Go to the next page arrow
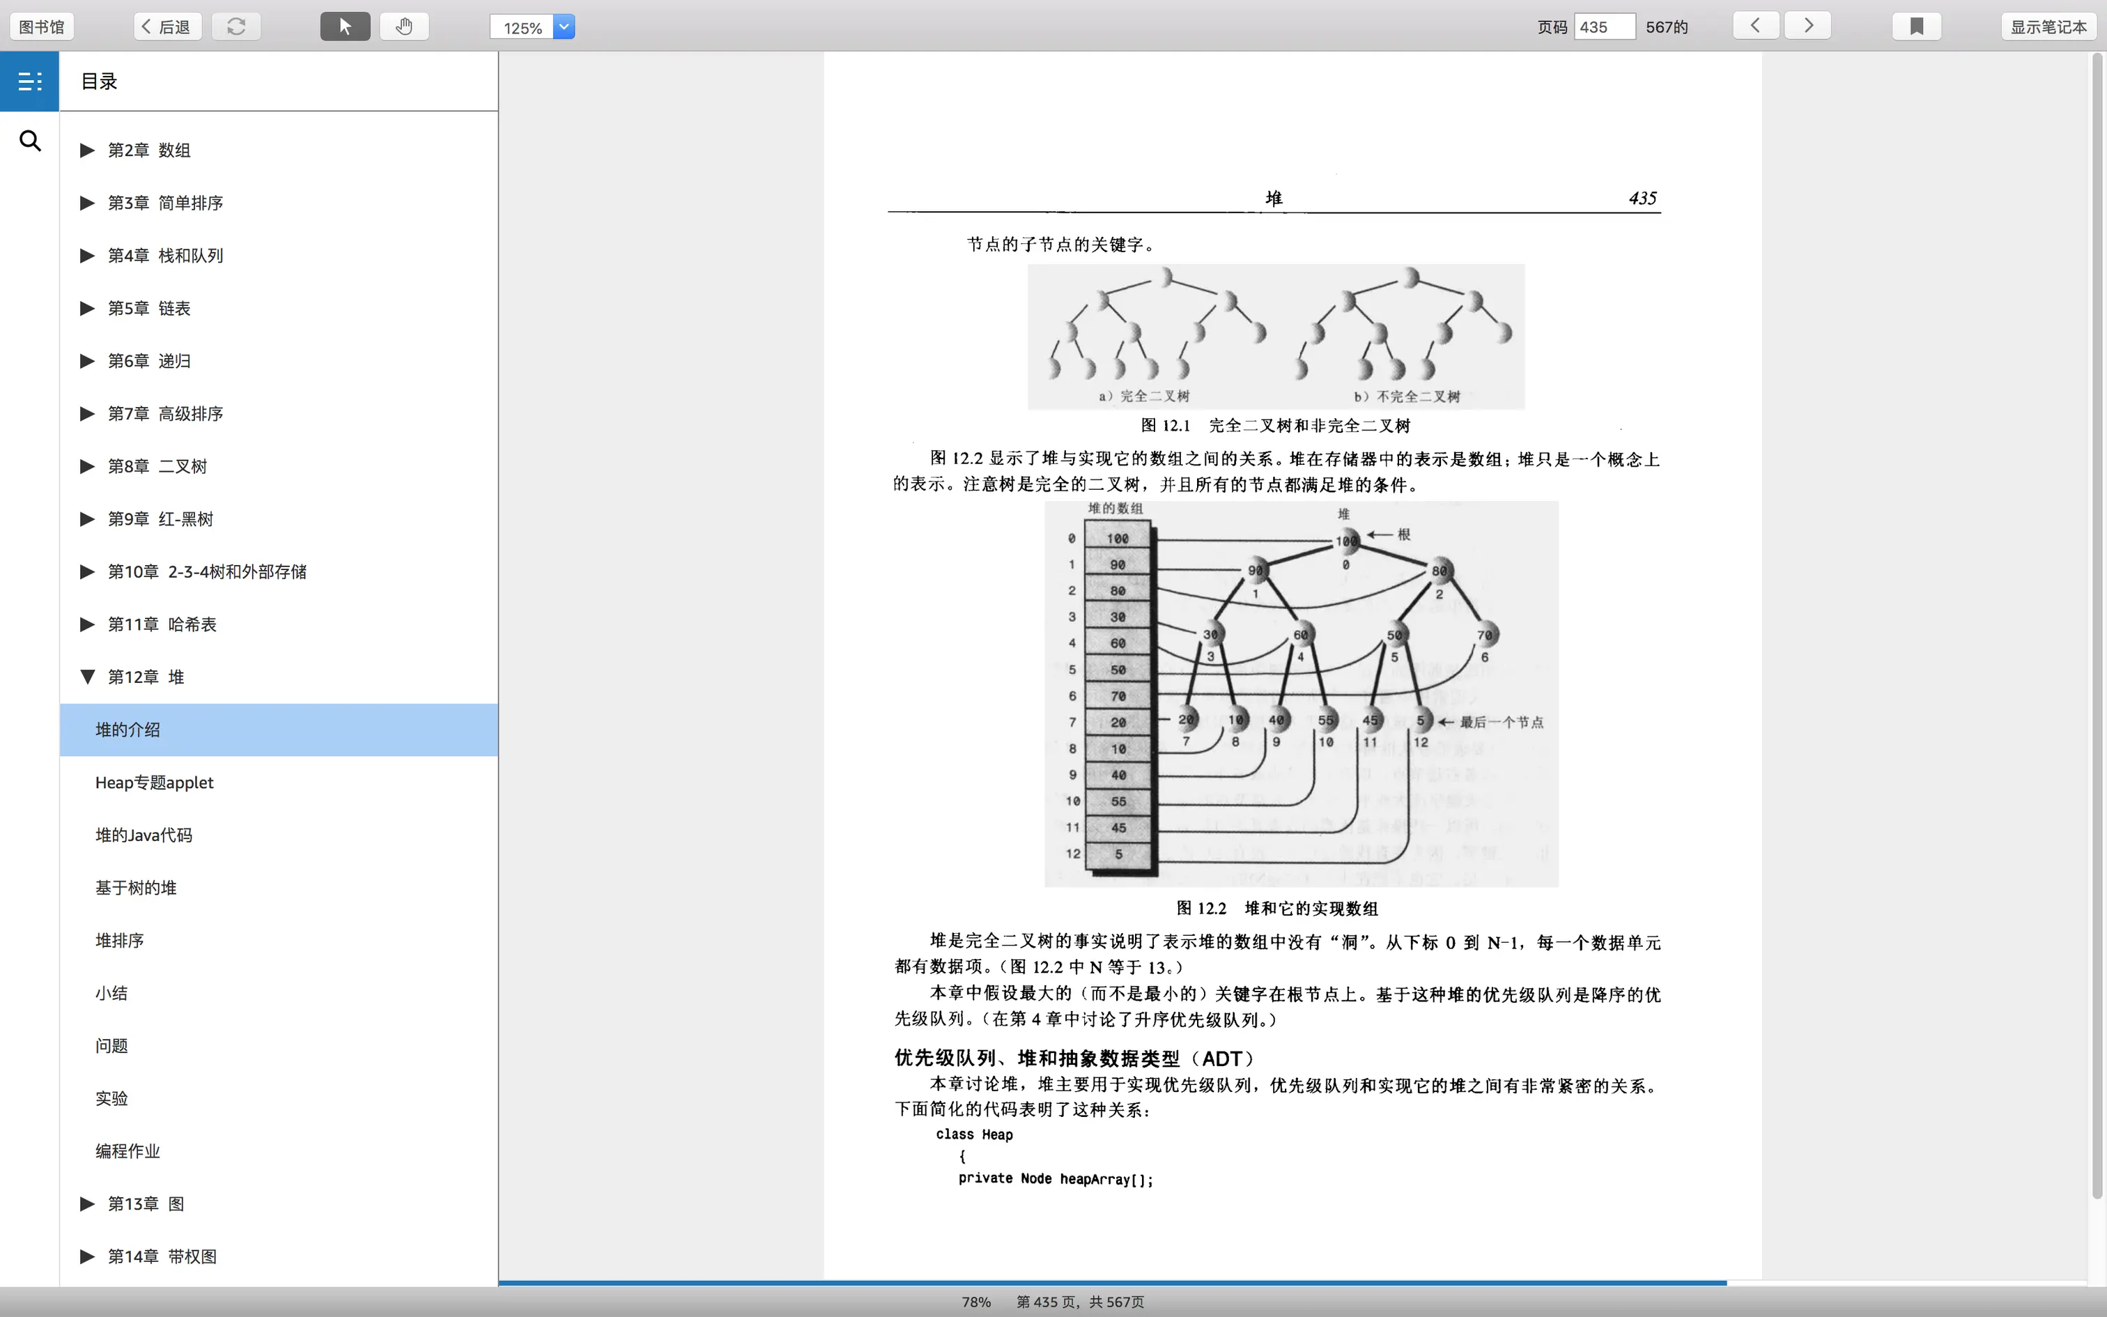This screenshot has width=2107, height=1317. [x=1807, y=25]
